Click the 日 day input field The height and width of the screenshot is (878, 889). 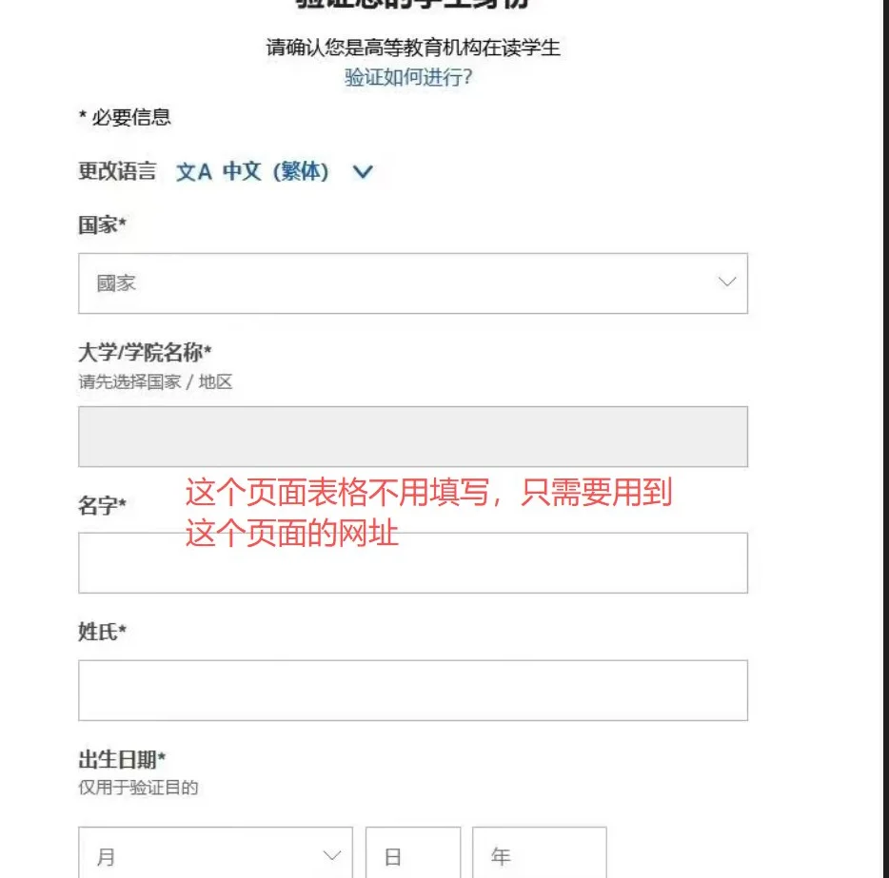pyautogui.click(x=412, y=856)
